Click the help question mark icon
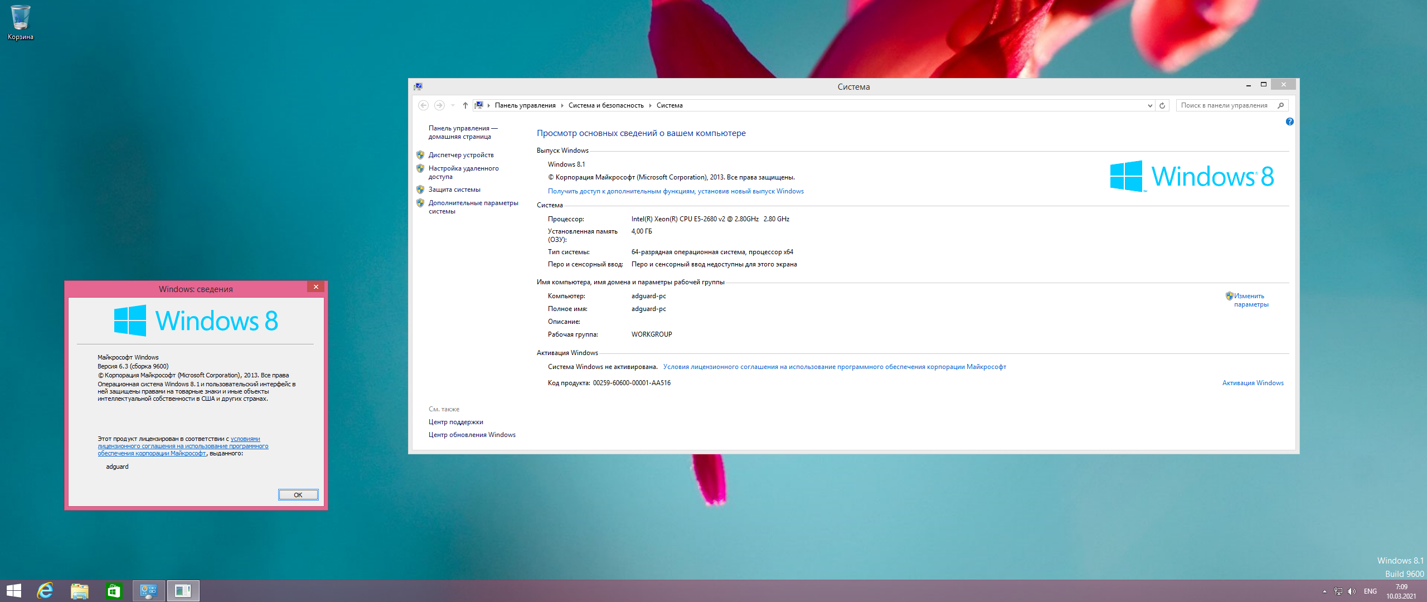The width and height of the screenshot is (1427, 602). tap(1289, 122)
